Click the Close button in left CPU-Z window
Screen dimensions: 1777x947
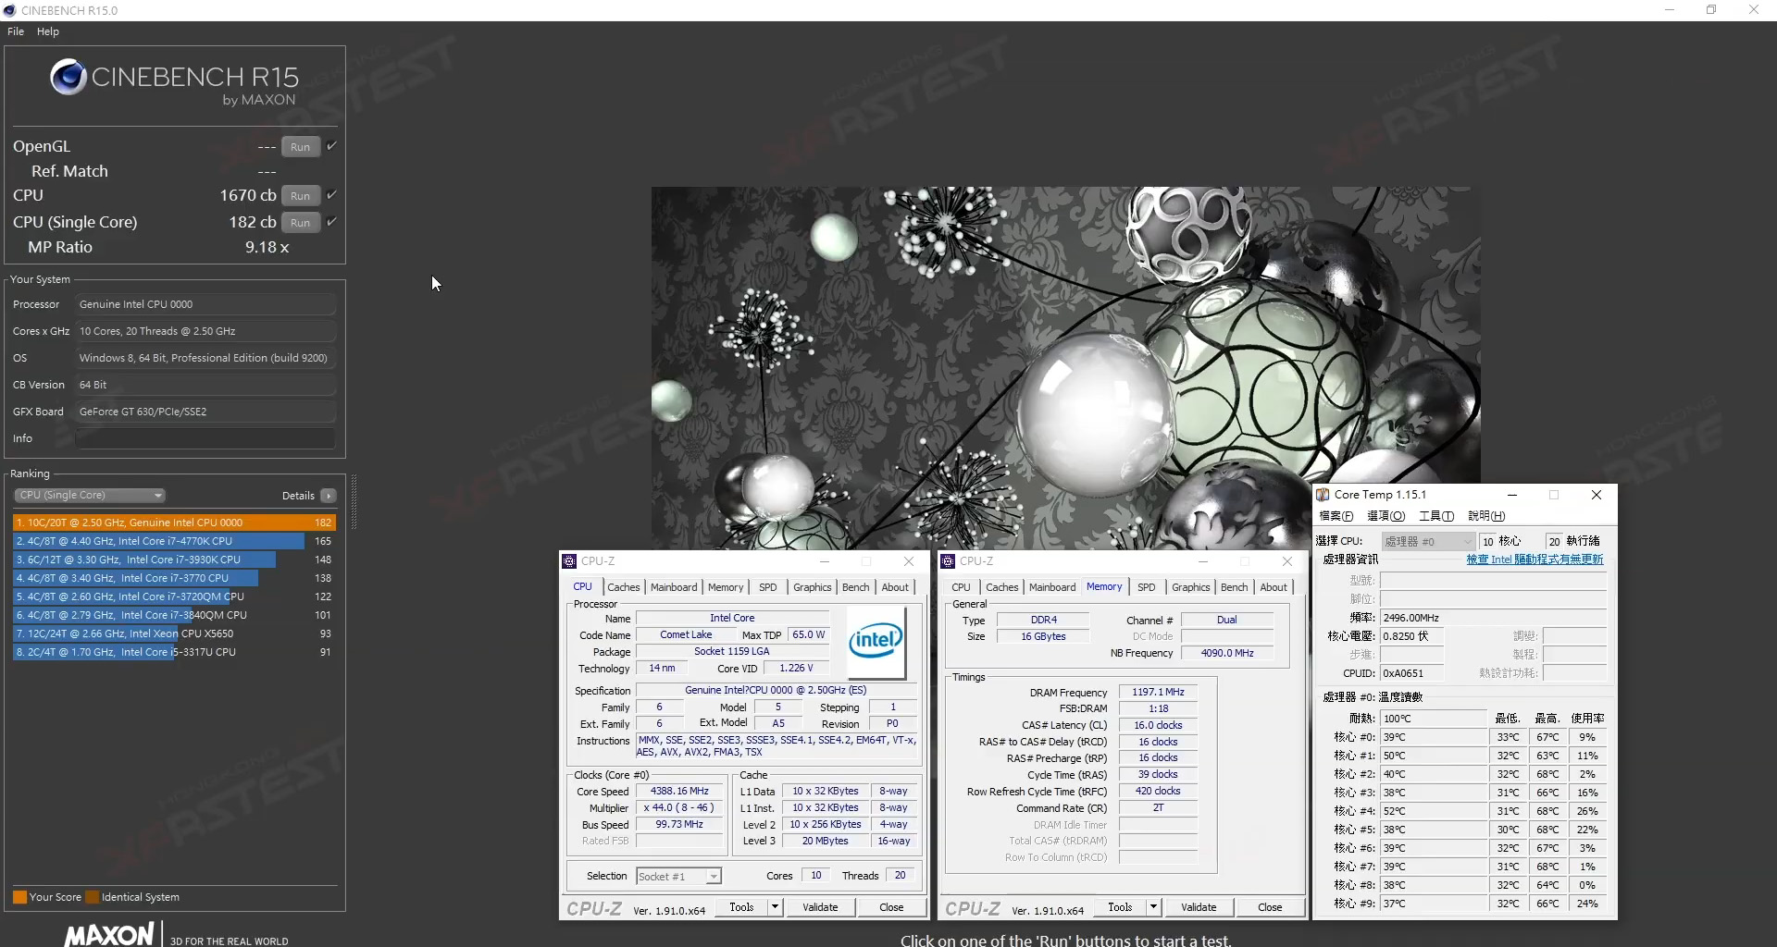point(891,907)
